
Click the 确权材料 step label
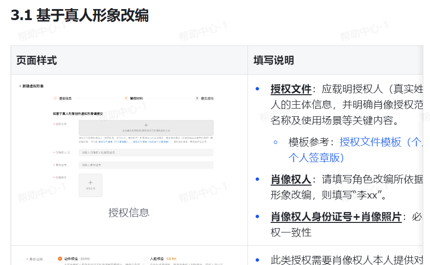[136, 99]
